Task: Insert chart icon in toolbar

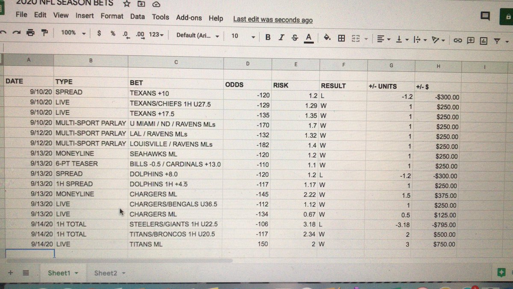Action: coord(484,41)
